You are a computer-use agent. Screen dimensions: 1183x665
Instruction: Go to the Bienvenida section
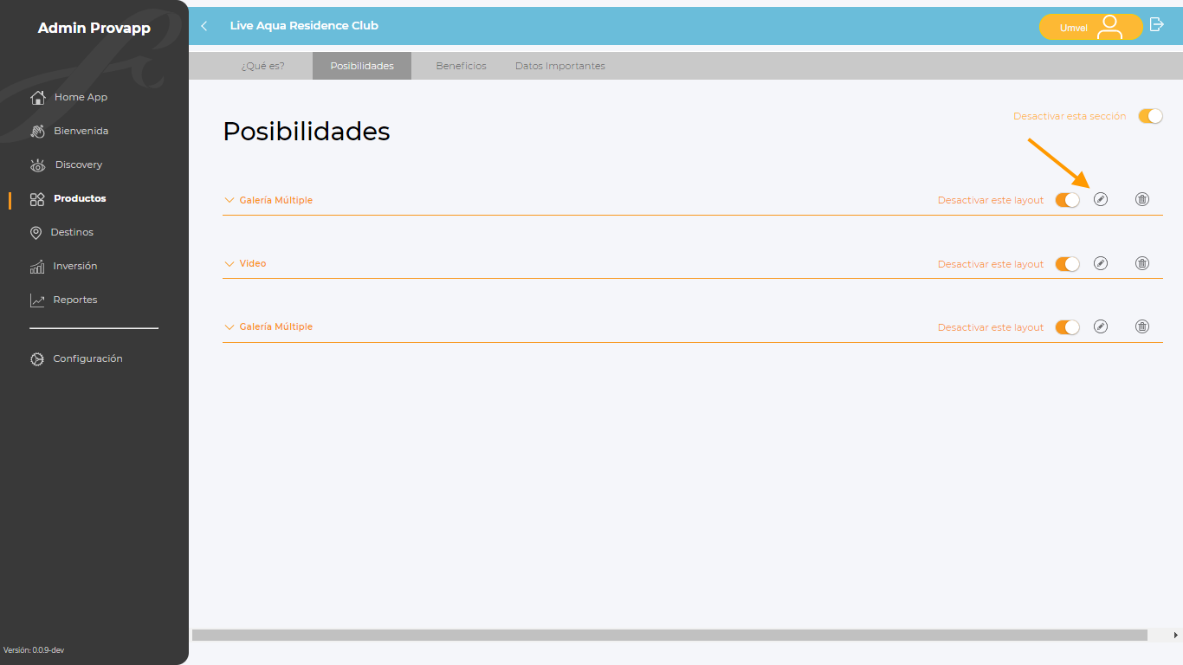point(68,131)
